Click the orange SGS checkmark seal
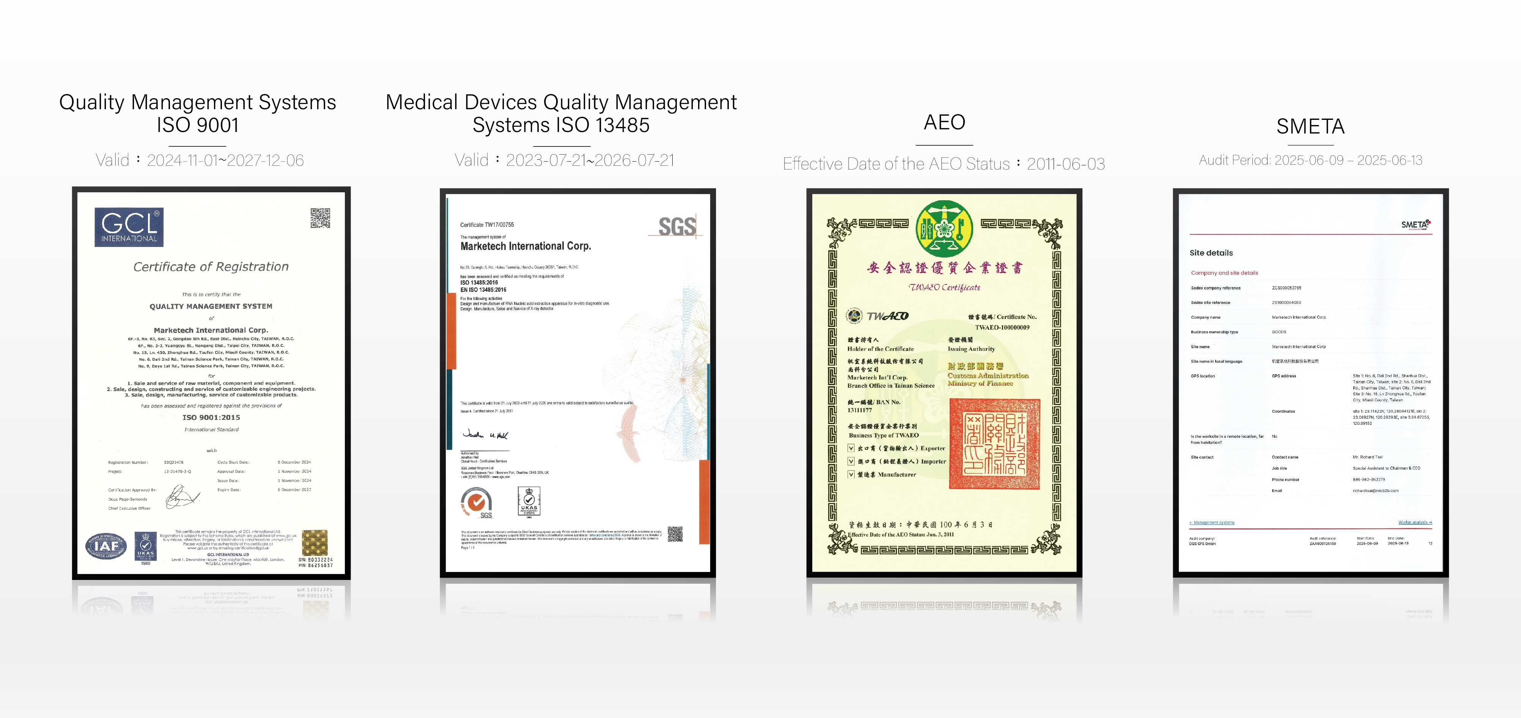Image resolution: width=1521 pixels, height=718 pixels. (x=477, y=503)
